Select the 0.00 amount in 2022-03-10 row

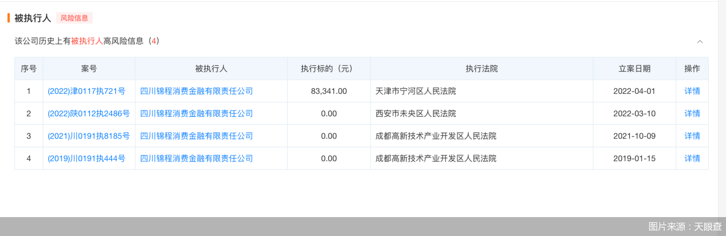329,113
